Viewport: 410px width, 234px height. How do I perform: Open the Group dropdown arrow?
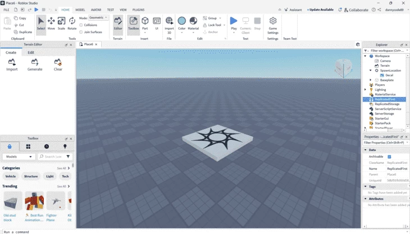pyautogui.click(x=220, y=19)
